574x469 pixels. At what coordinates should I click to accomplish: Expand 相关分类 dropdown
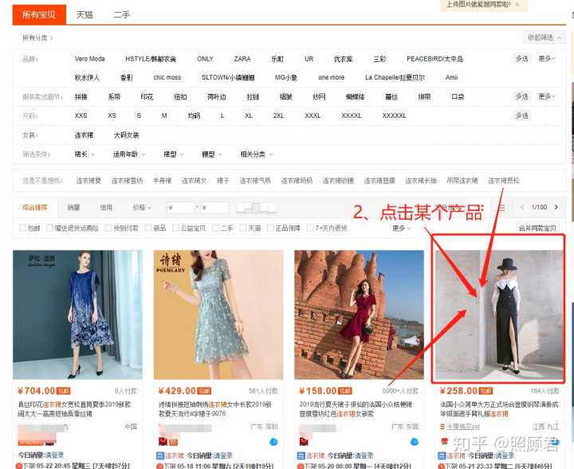pyautogui.click(x=257, y=154)
